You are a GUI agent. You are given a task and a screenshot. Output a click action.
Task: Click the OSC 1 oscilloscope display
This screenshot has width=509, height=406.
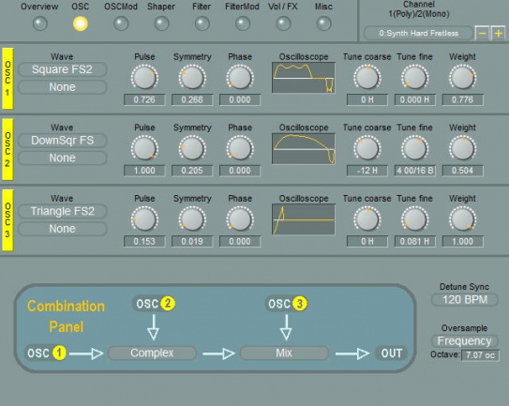point(304,78)
